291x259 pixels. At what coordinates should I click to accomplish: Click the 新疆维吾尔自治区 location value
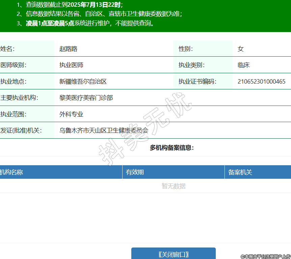coord(83,82)
